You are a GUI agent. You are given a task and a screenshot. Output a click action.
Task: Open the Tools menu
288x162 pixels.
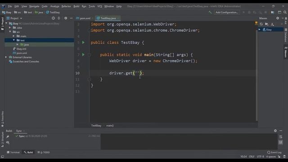(x=92, y=6)
